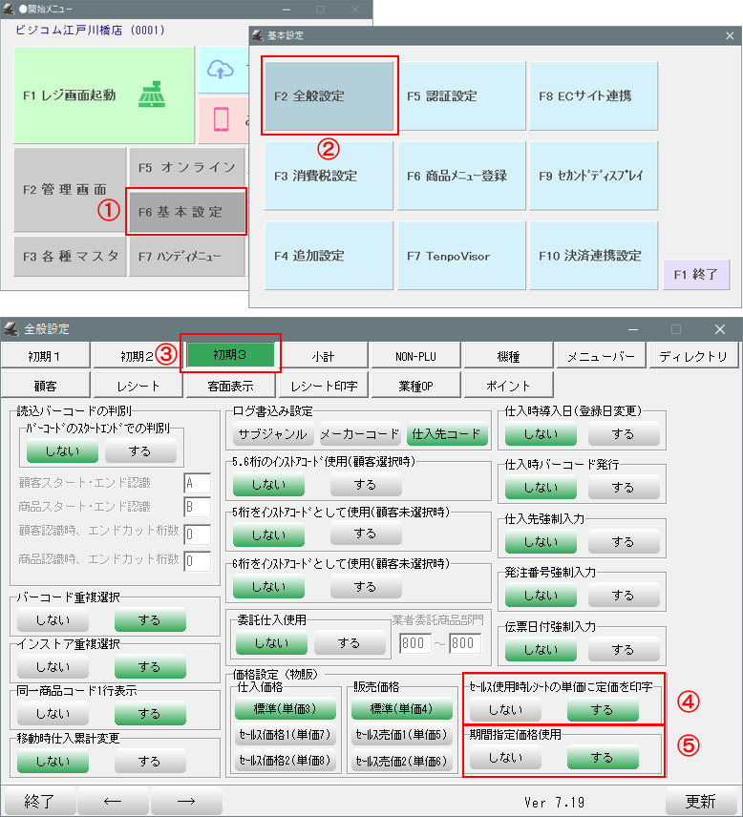The width and height of the screenshot is (743, 817).
Task: Toggle the メーカーコード log option
Action: [360, 433]
